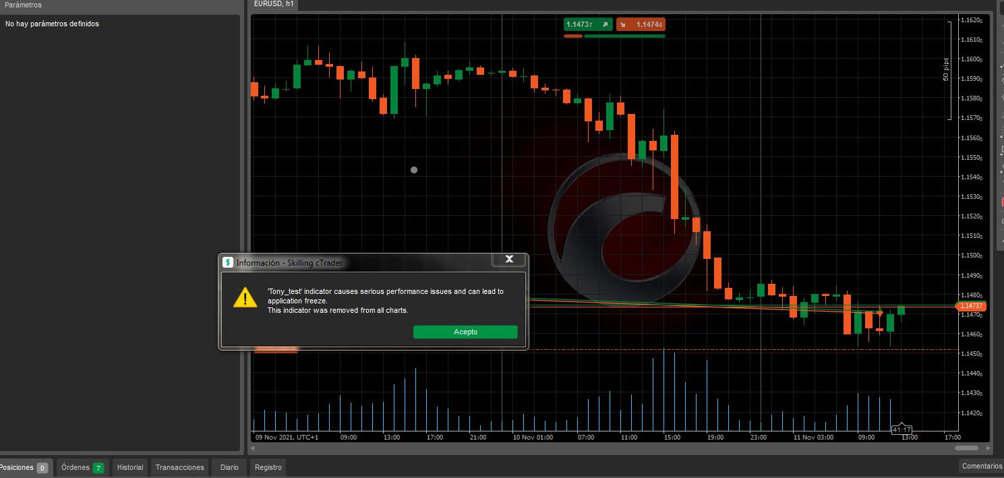Click the '50 pips' scale label
This screenshot has height=478, width=1004.
point(945,69)
